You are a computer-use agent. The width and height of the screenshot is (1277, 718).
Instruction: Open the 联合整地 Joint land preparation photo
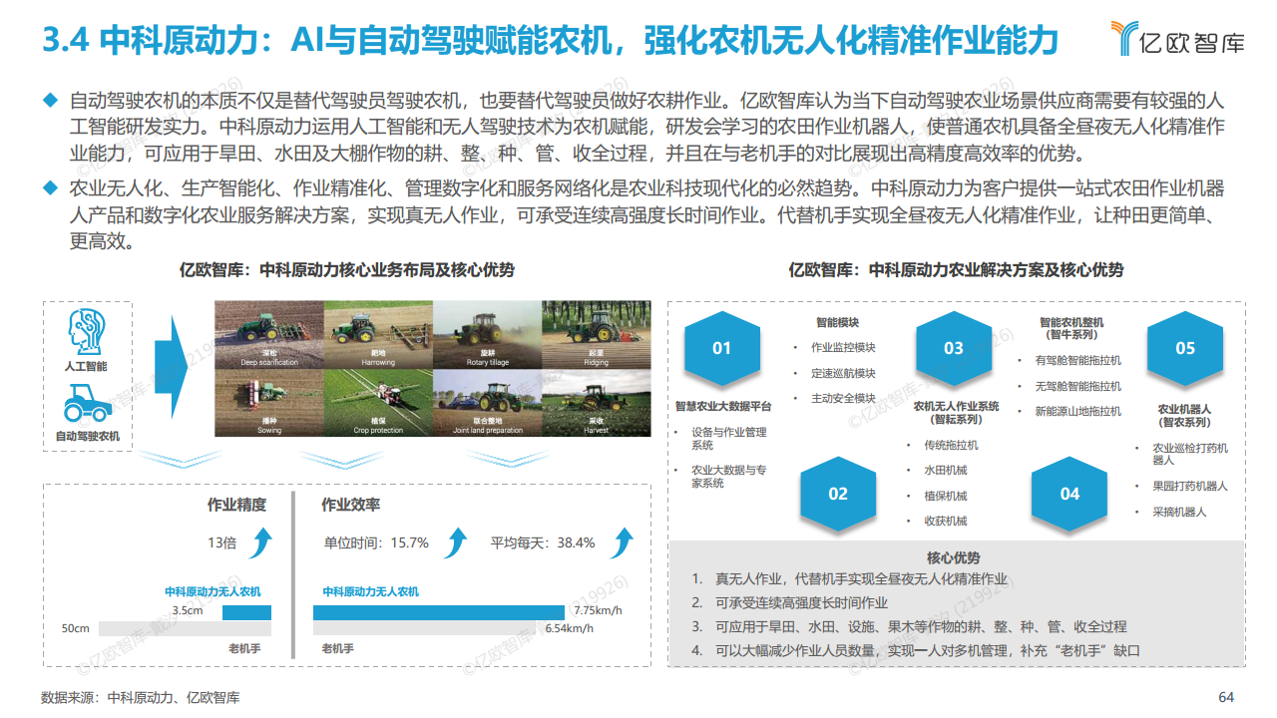pos(487,402)
